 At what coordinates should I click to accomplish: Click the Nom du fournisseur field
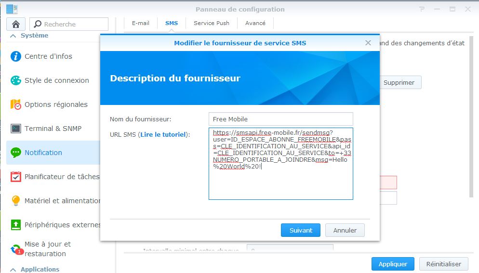[x=280, y=119]
